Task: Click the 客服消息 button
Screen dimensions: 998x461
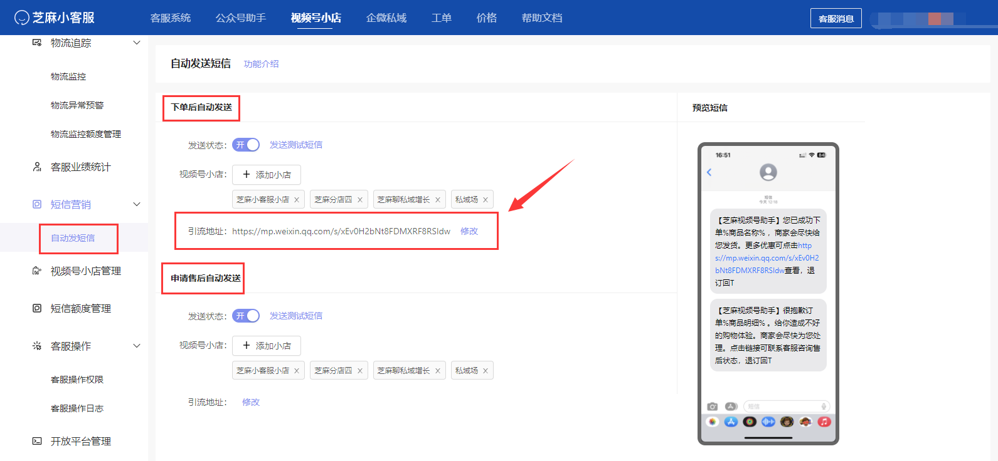Action: pyautogui.click(x=836, y=18)
